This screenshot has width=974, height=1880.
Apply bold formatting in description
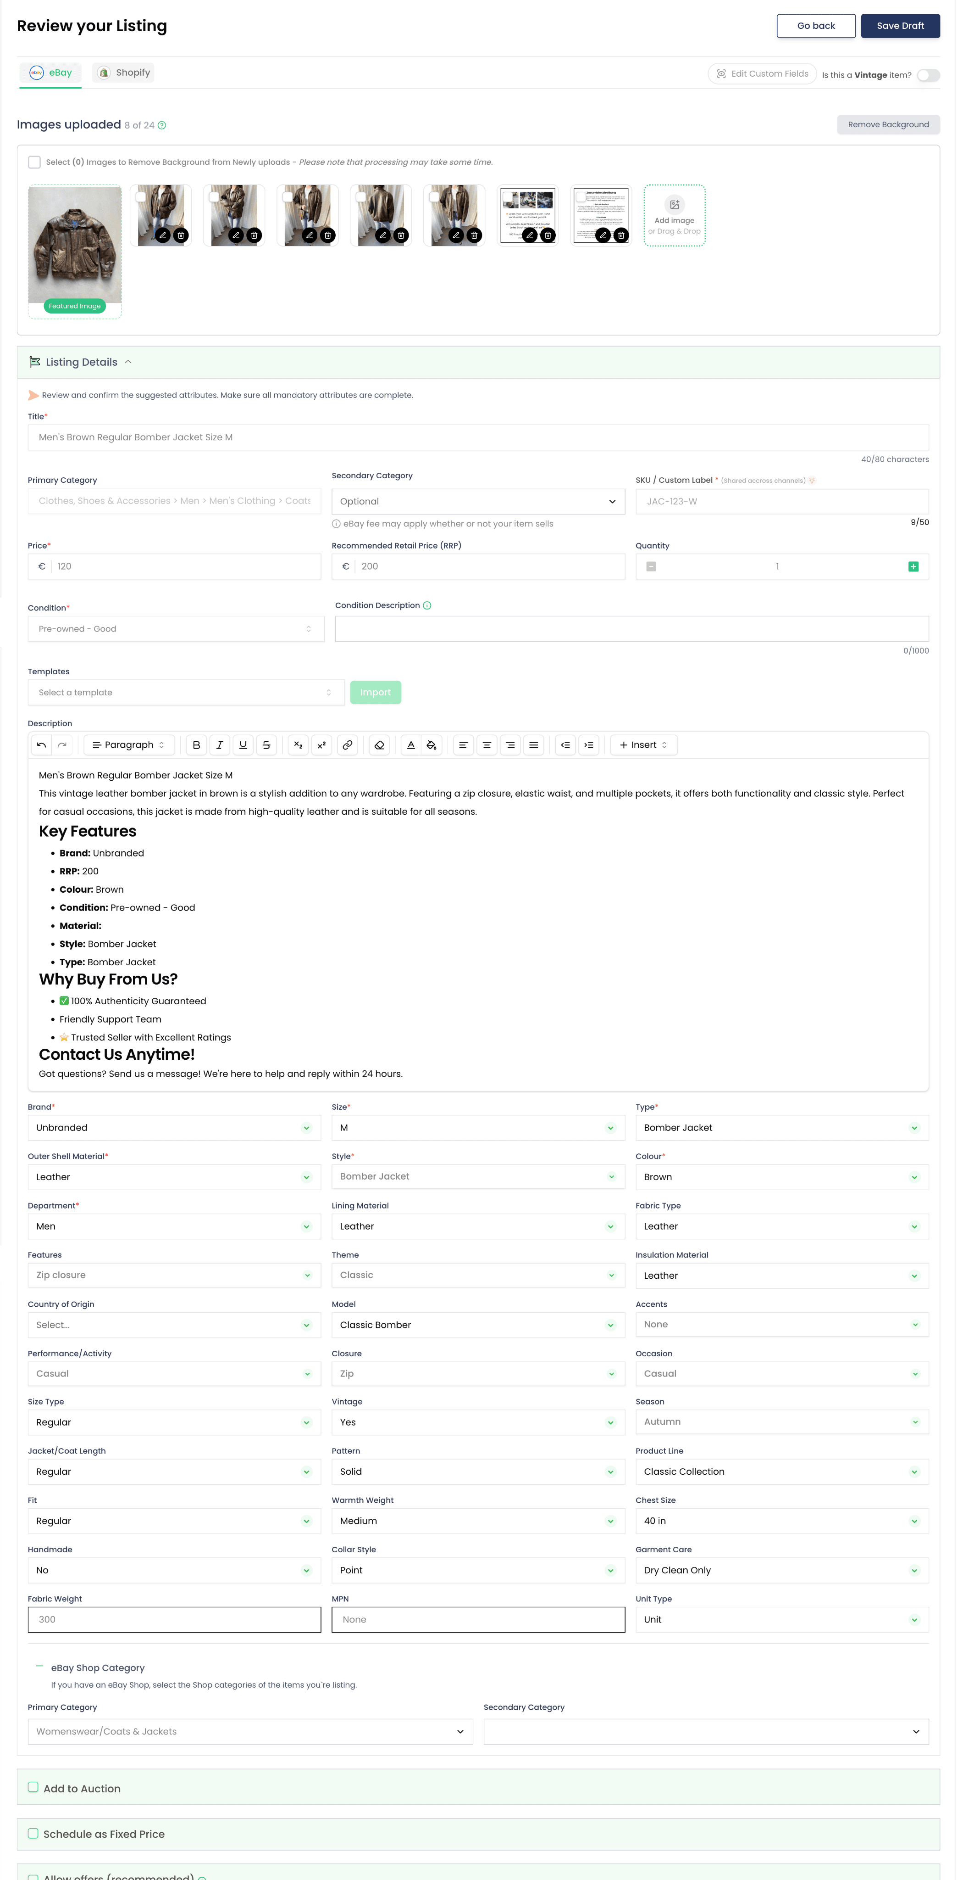196,745
